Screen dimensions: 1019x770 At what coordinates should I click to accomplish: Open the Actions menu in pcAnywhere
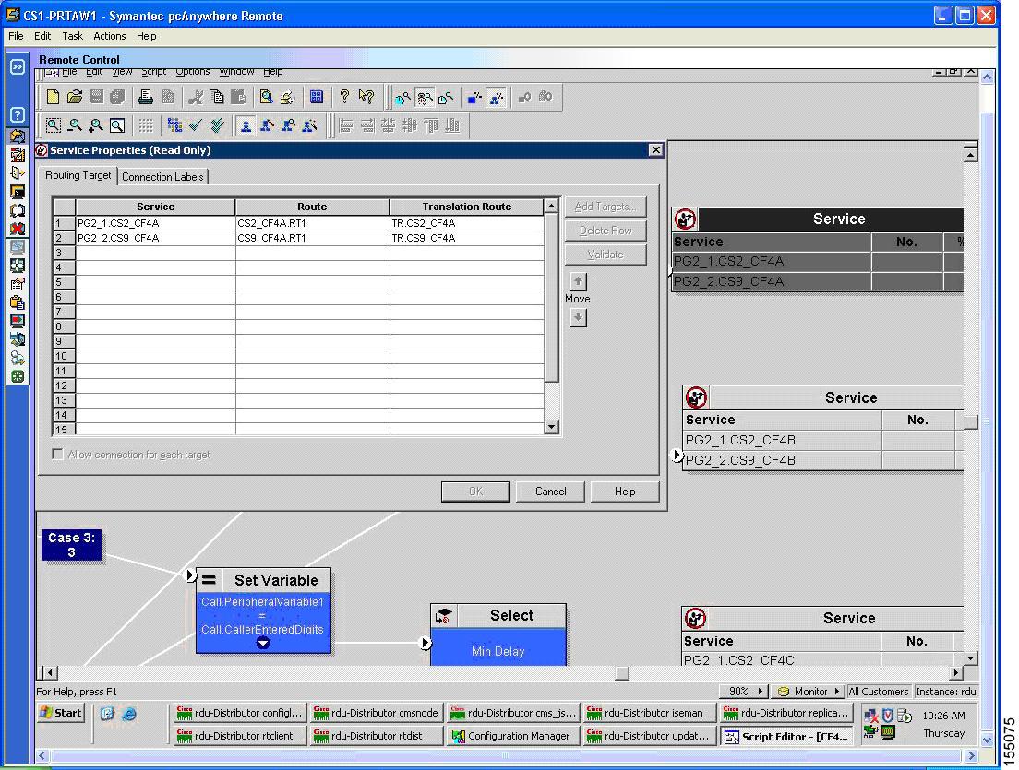pyautogui.click(x=109, y=36)
